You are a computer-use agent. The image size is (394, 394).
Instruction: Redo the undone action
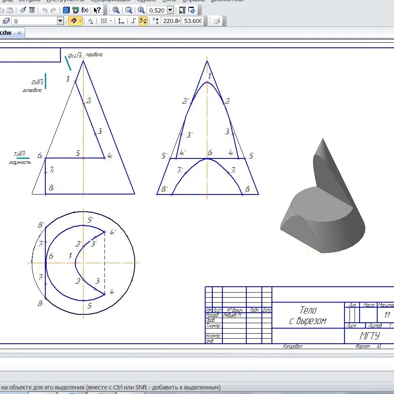coord(53,10)
